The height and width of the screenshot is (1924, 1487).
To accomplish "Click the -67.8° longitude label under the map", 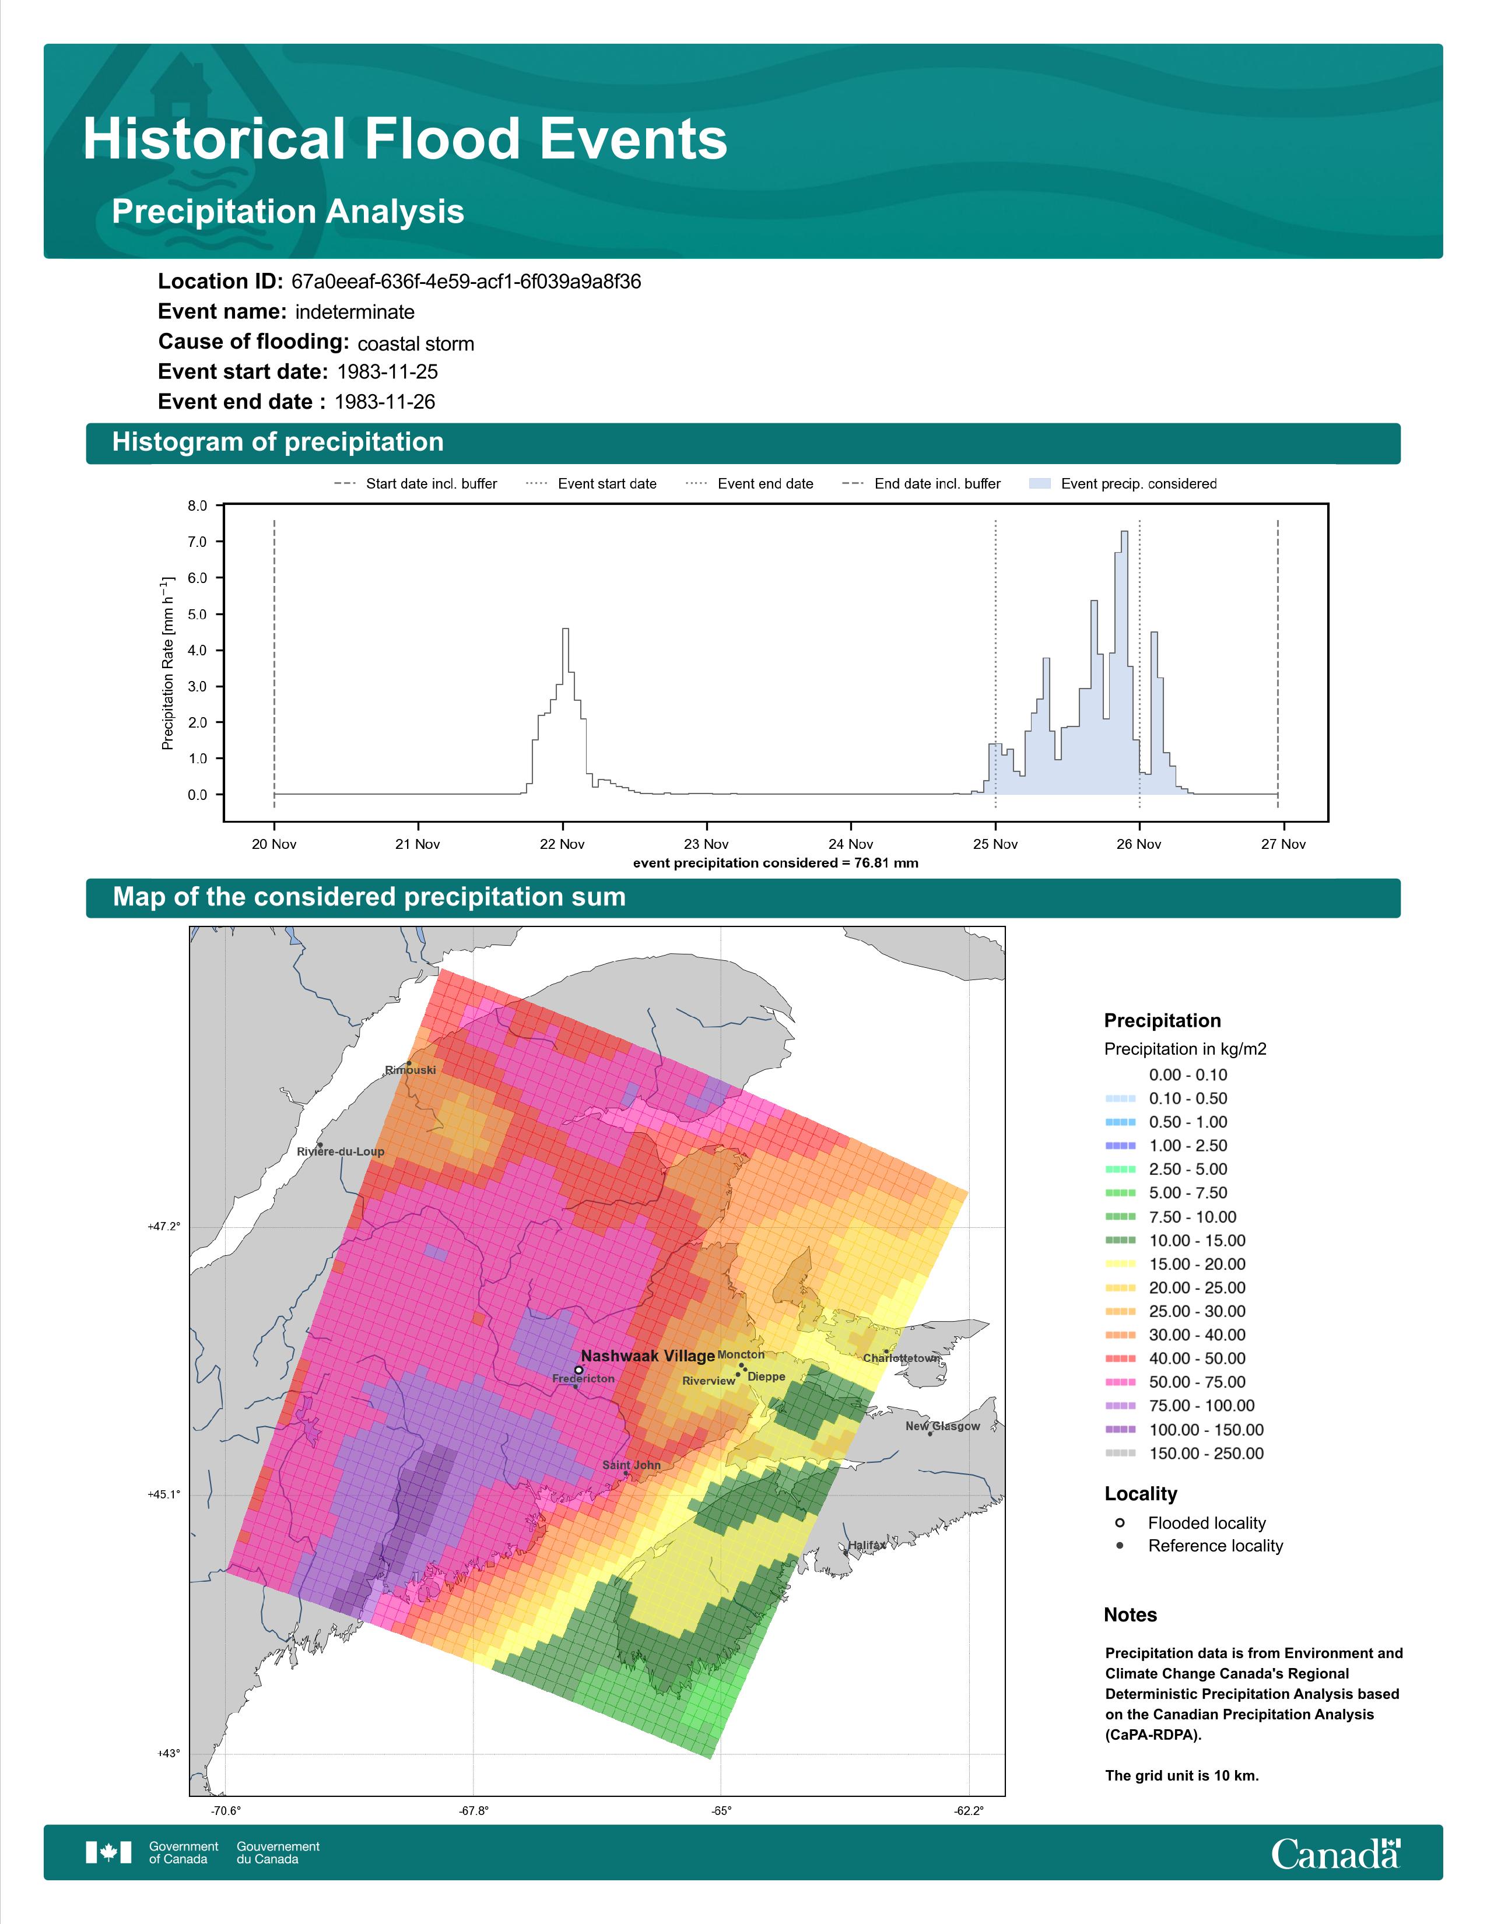I will [x=473, y=1811].
